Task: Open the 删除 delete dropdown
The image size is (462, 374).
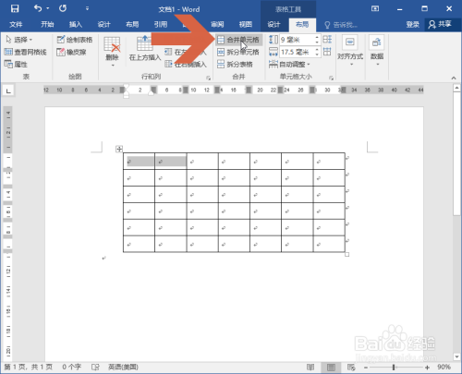Action: [112, 52]
